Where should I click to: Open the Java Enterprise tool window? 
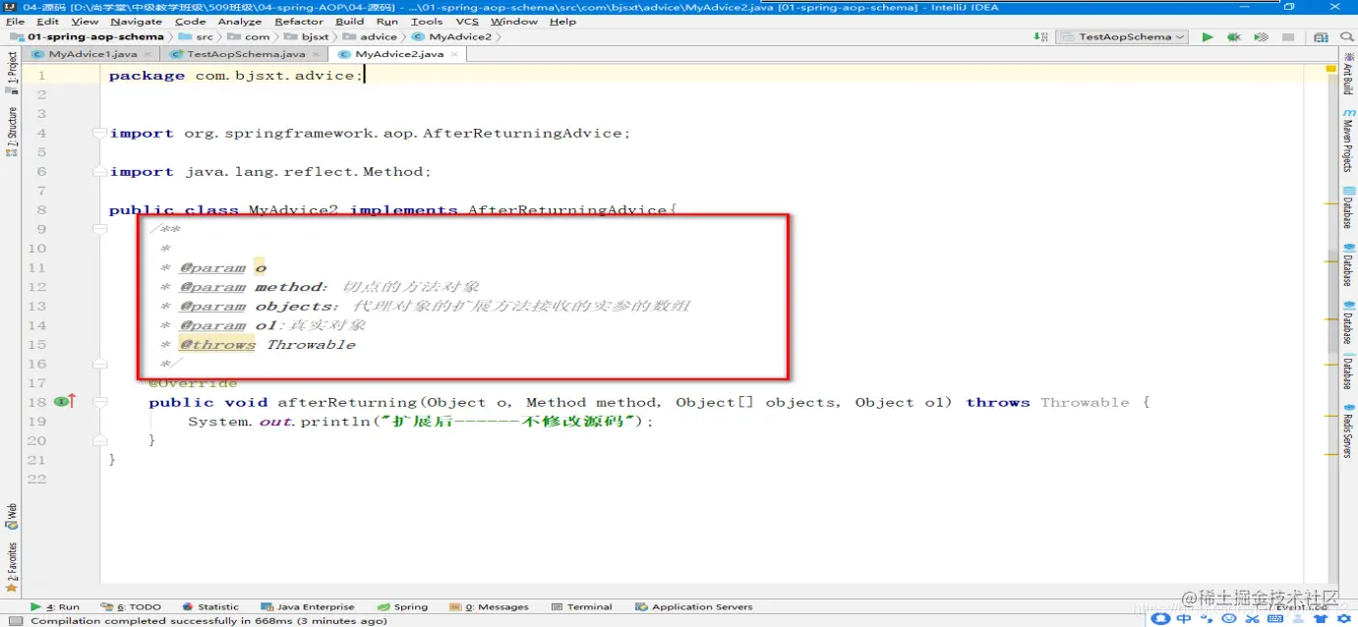click(x=307, y=606)
